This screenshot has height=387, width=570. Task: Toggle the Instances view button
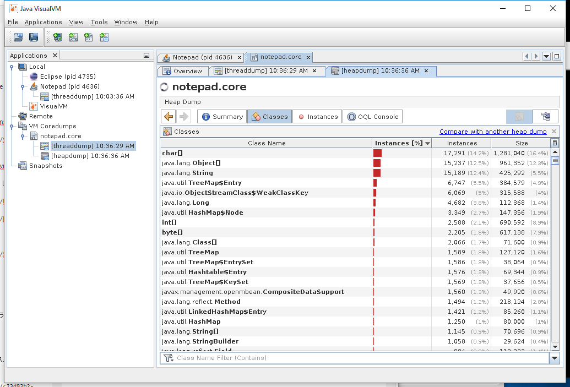[x=317, y=117]
